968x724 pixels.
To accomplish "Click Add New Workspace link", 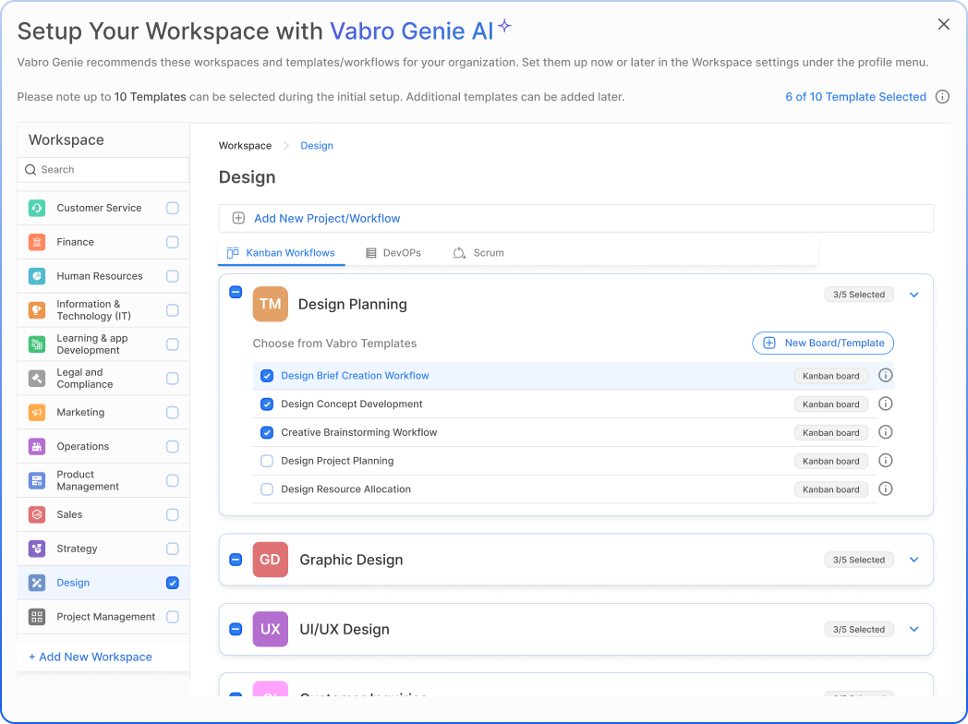I will (91, 657).
